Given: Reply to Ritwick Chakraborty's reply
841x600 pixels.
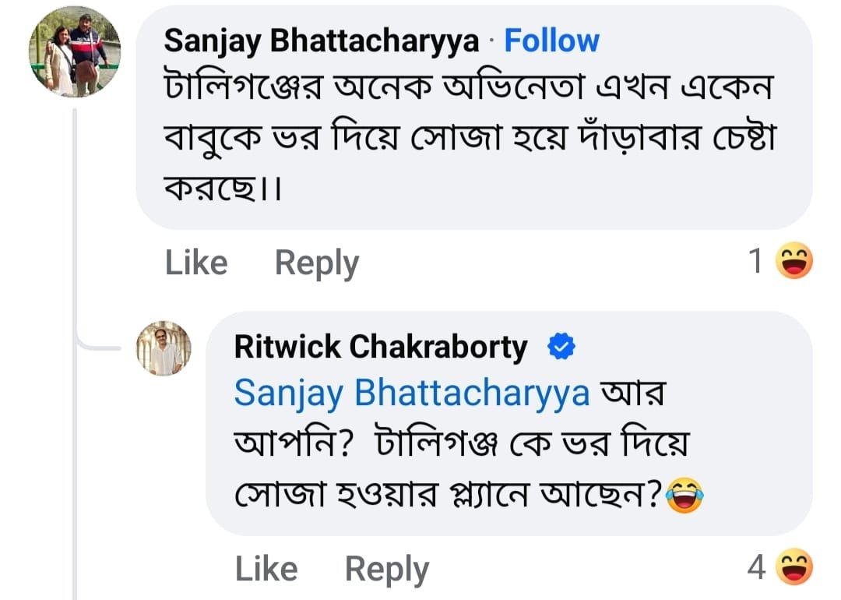Looking at the screenshot, I should (x=386, y=569).
